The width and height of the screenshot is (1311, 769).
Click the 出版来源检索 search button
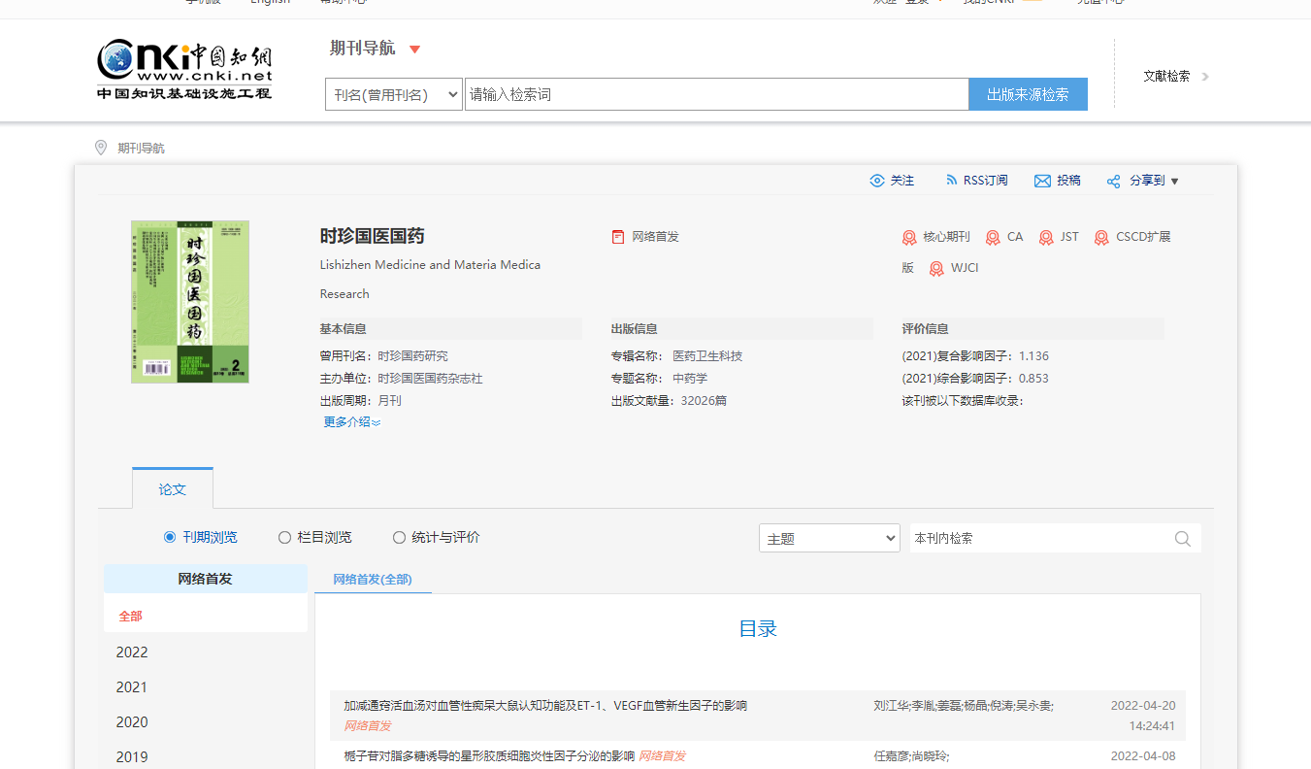tap(1028, 94)
